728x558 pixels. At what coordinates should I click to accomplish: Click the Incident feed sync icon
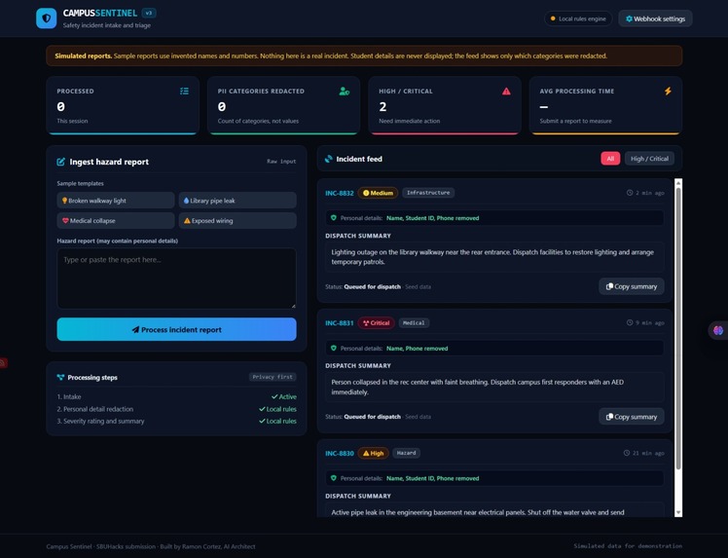pyautogui.click(x=329, y=159)
